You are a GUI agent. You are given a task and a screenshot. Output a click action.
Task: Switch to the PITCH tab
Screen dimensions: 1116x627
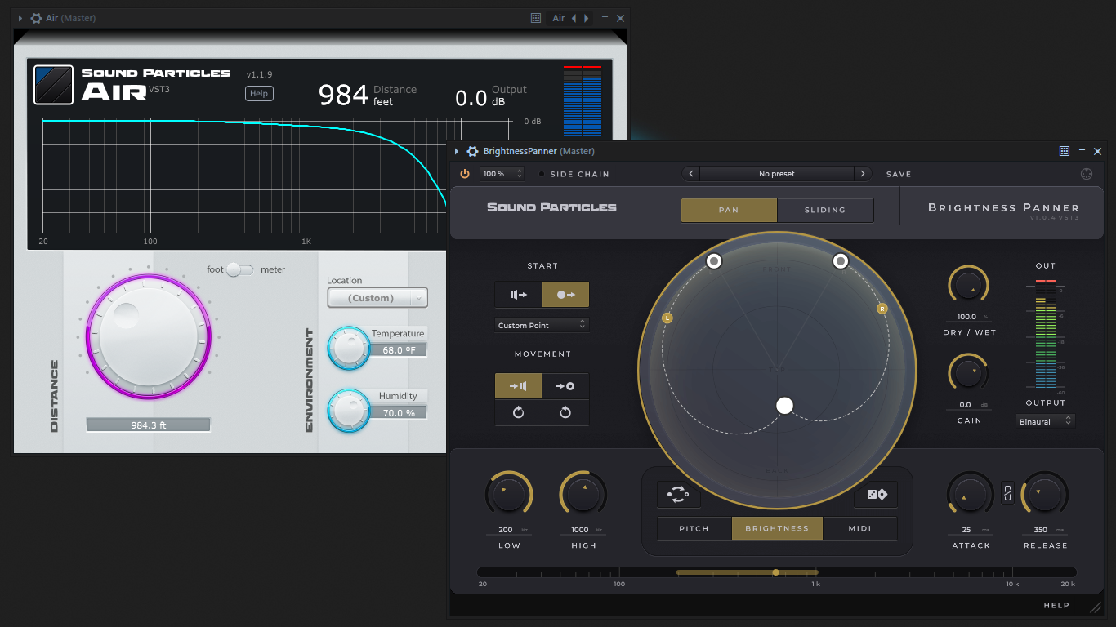(x=694, y=528)
